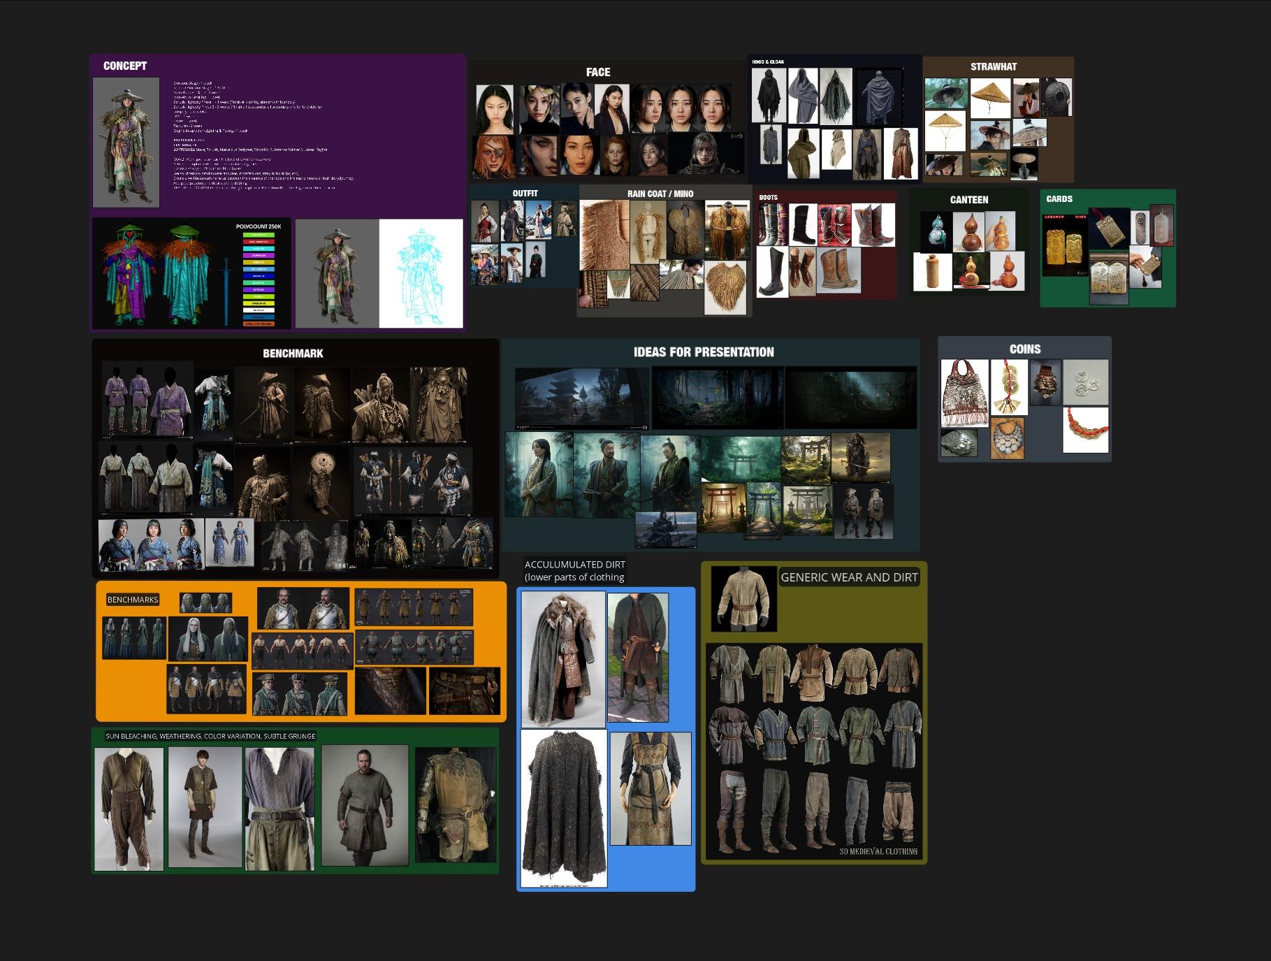This screenshot has height=961, width=1271.
Task: Click the GENERIC WEAR AND DIRT label
Action: point(848,577)
